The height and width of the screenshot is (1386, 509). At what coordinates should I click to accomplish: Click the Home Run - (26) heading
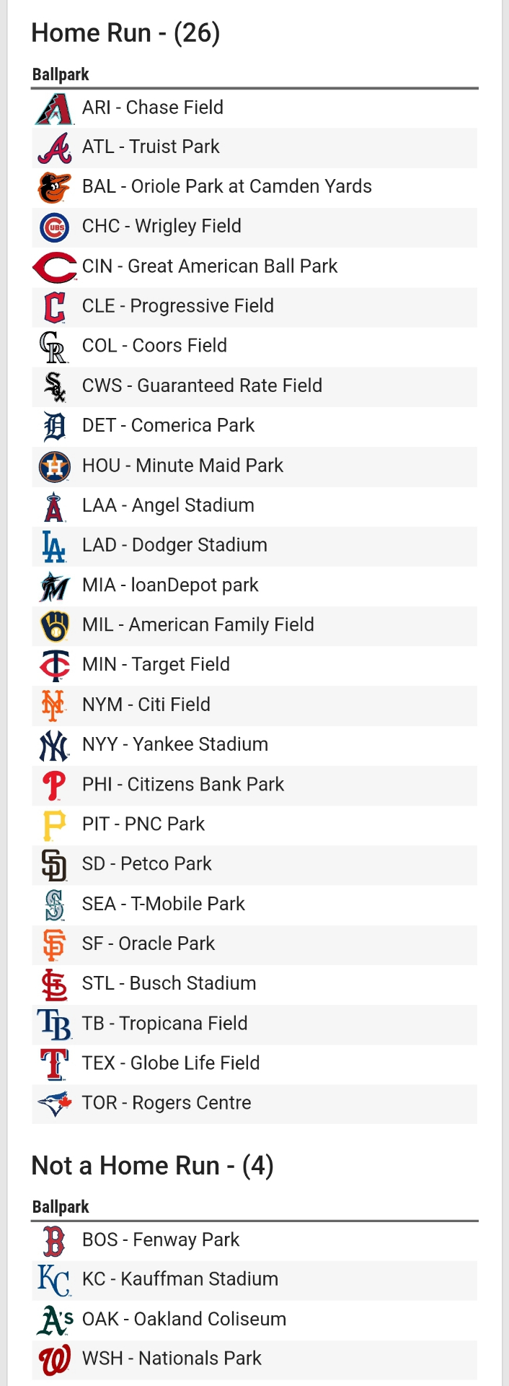[x=125, y=33]
